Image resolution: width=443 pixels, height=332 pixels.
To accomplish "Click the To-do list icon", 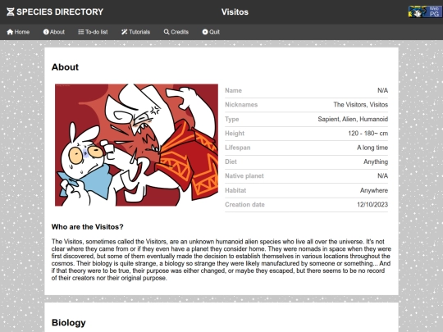I will (81, 32).
